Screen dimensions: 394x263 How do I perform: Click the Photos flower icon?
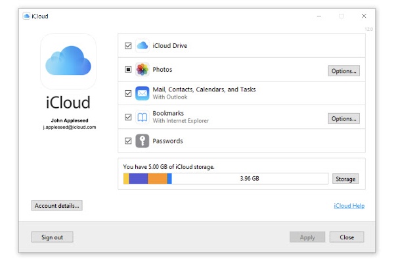tap(142, 70)
